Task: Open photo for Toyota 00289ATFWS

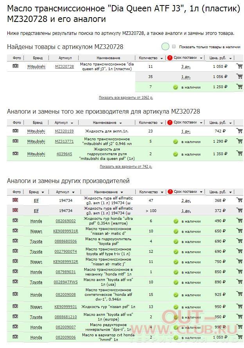Action: pos(15,281)
